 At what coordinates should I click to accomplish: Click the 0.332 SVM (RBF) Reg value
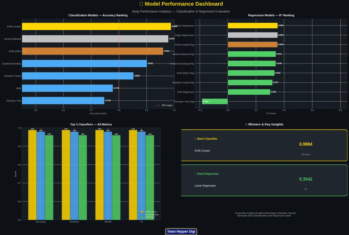[278, 73]
